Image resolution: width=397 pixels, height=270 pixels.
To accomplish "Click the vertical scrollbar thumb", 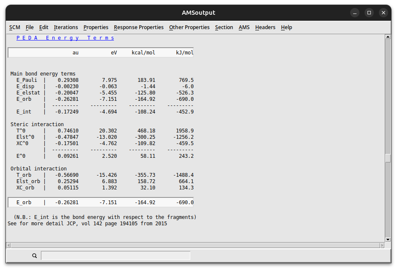I will [x=388, y=158].
